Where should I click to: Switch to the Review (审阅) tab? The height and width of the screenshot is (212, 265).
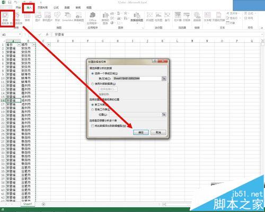coord(78,7)
